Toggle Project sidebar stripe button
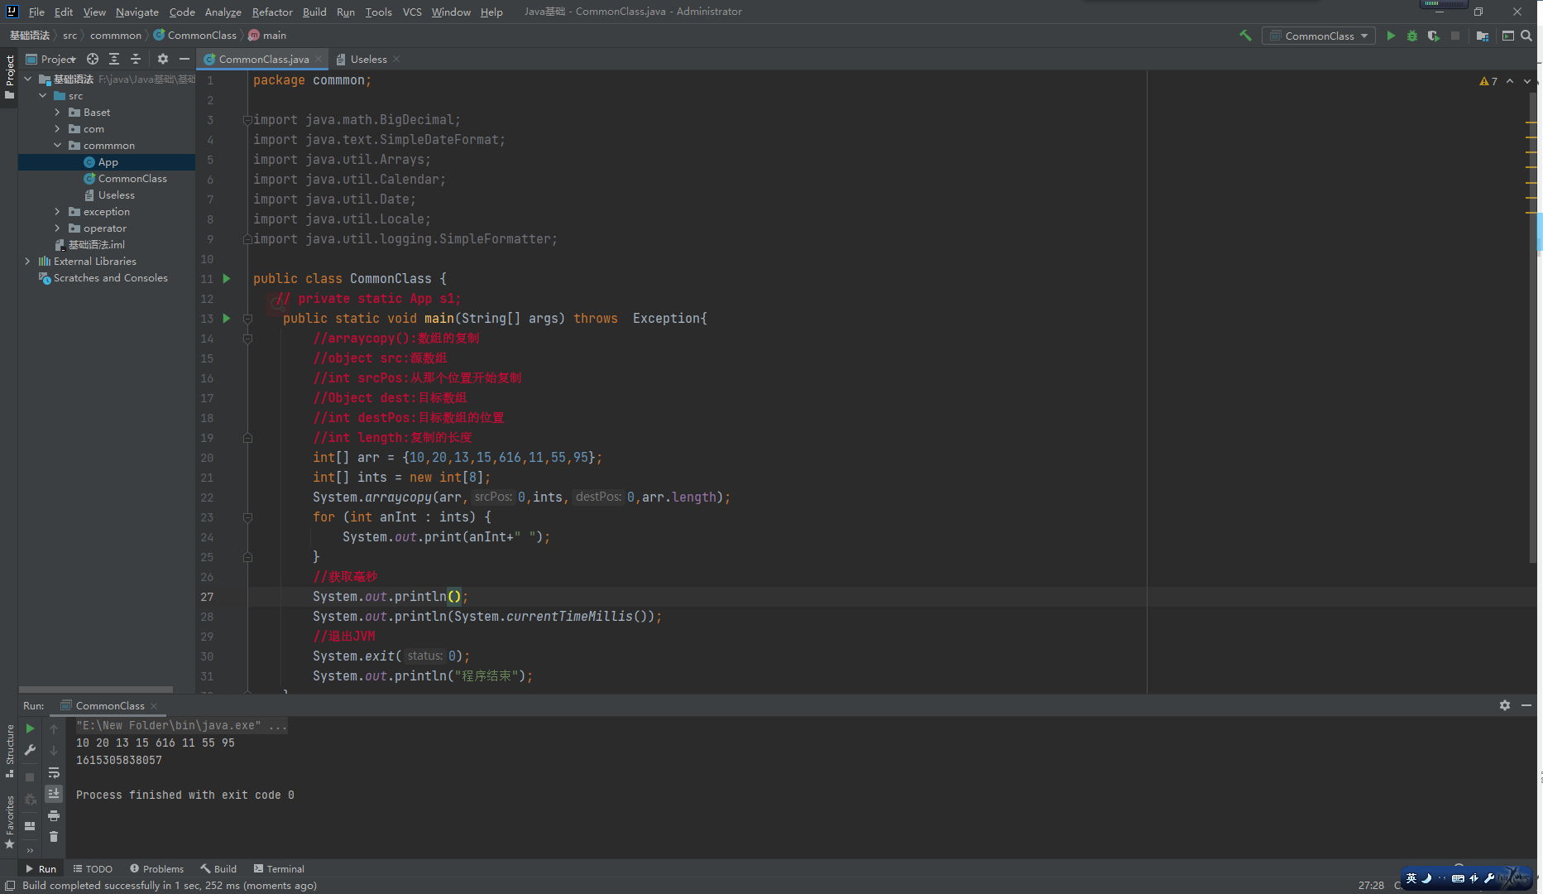This screenshot has width=1543, height=894. point(9,77)
